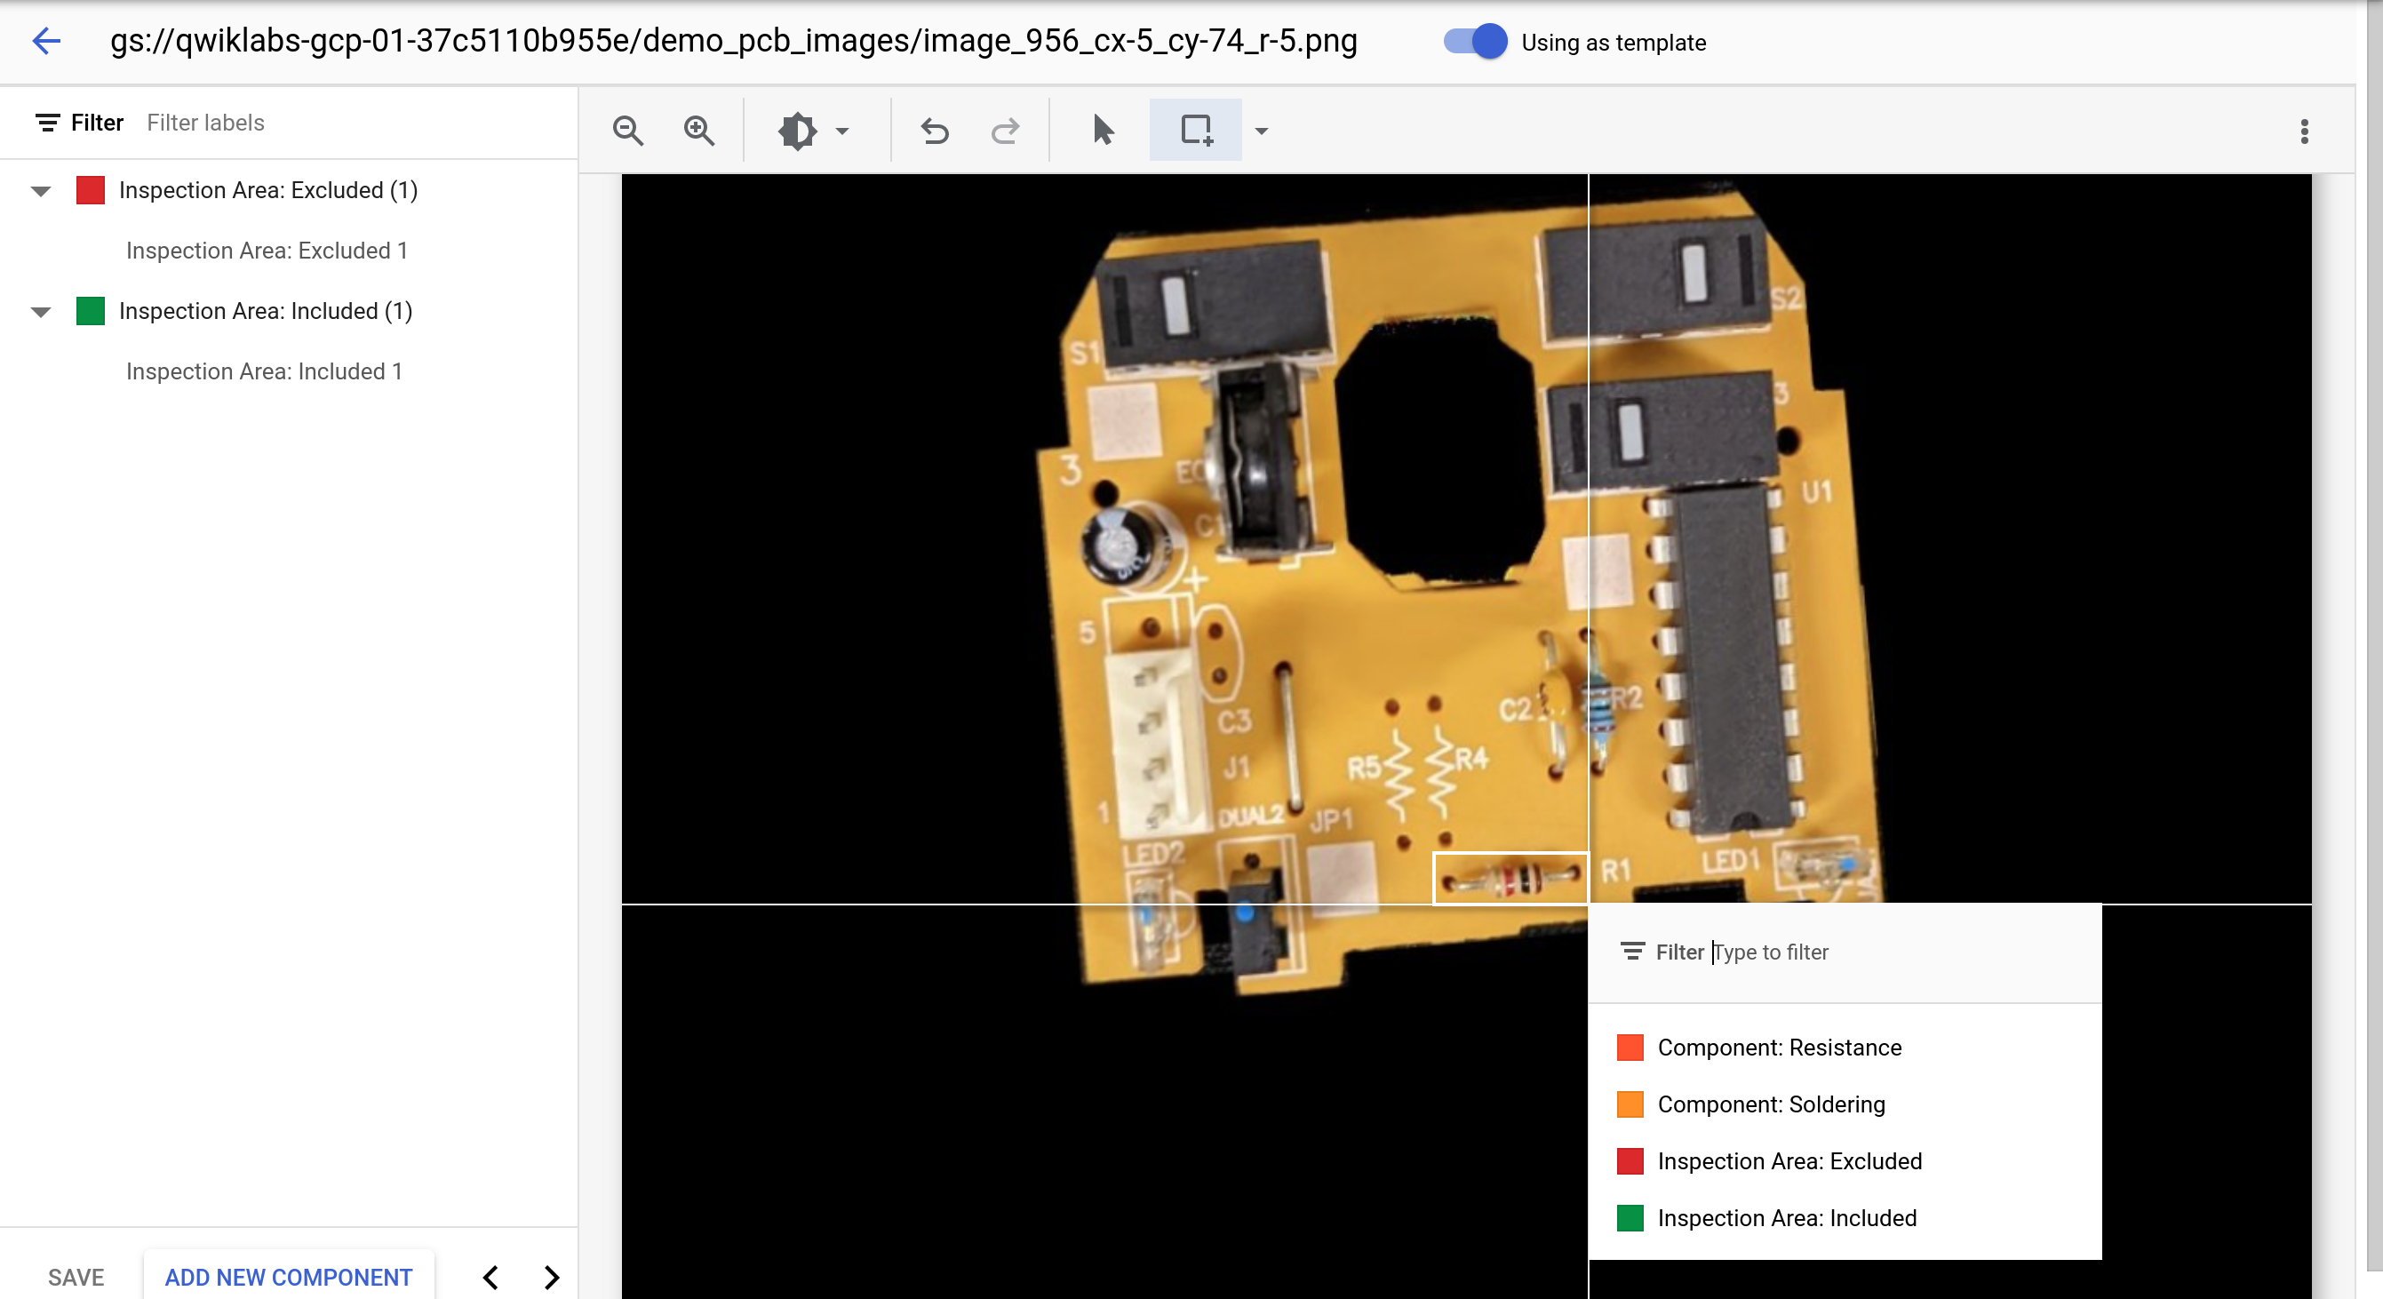Select the pointer/select tool

coord(1104,131)
